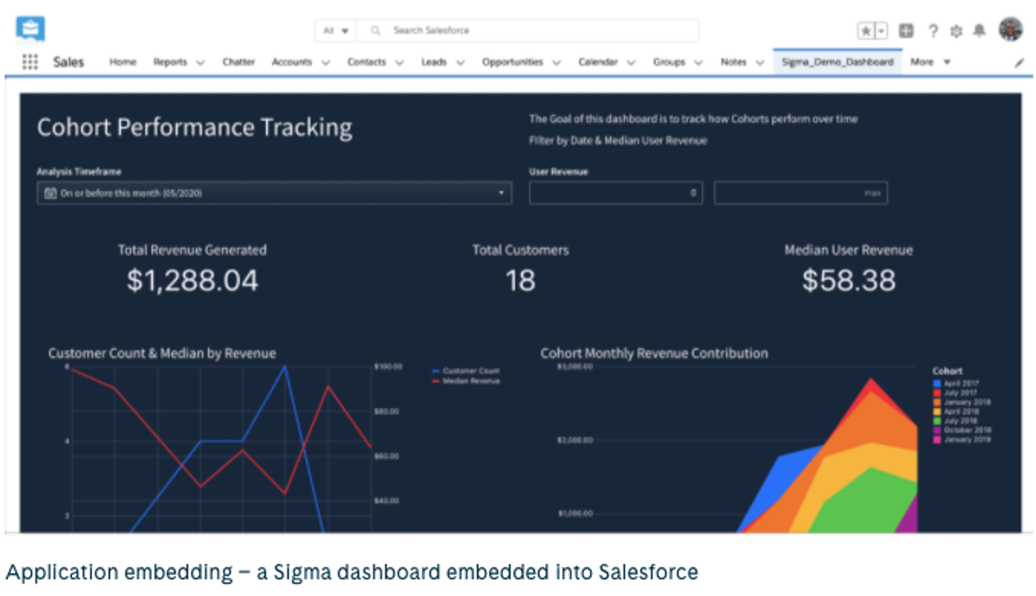Image resolution: width=1036 pixels, height=596 pixels.
Task: Open the Accounts tab
Action: pos(292,62)
